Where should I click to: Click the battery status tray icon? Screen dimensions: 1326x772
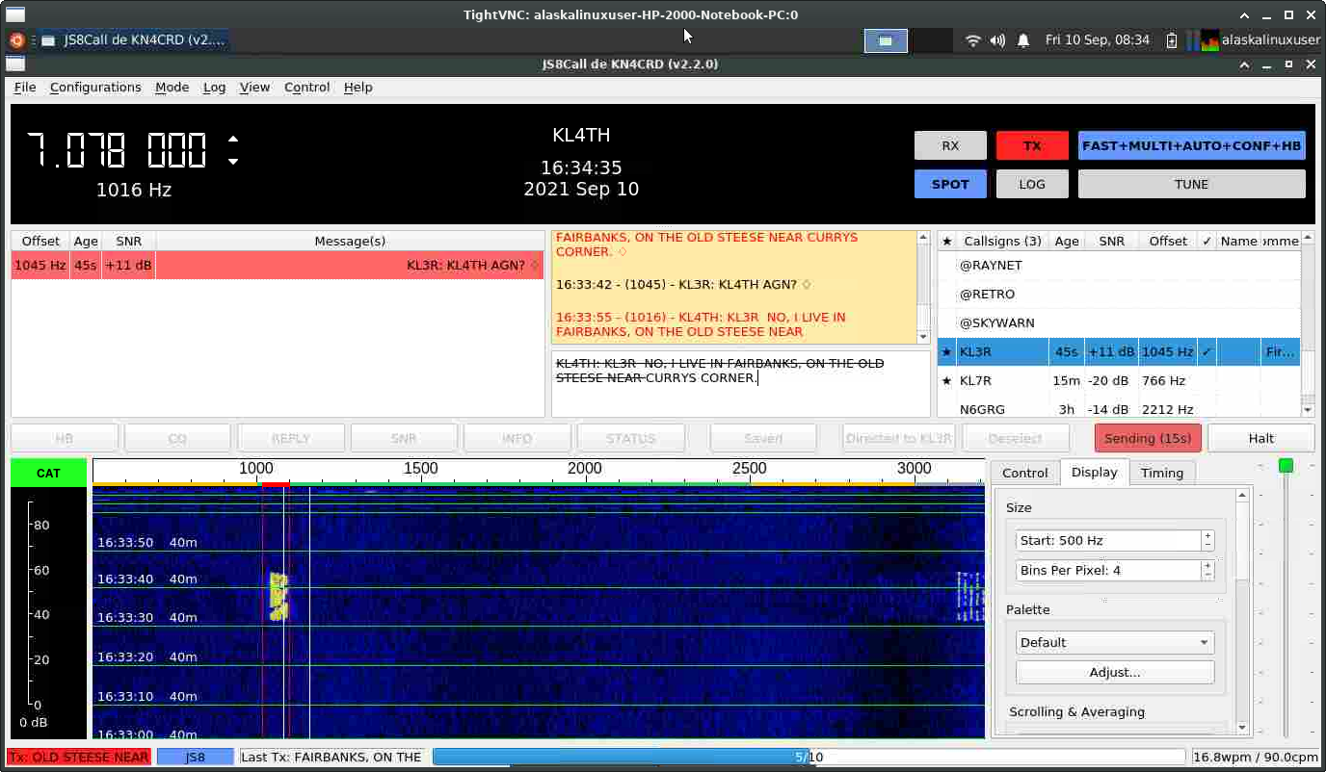click(1172, 40)
